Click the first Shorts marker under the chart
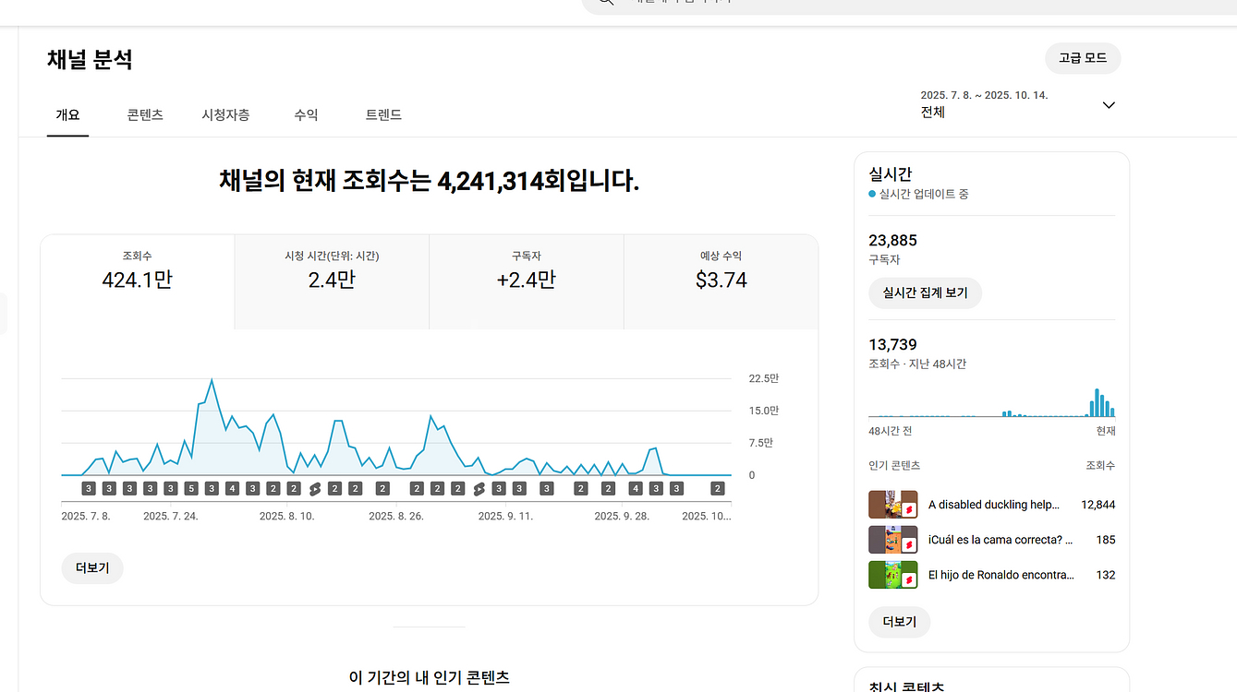This screenshot has height=692, width=1237. [x=314, y=488]
